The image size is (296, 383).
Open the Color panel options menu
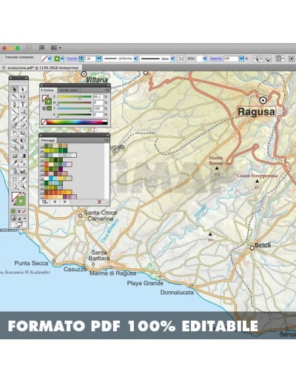point(107,90)
